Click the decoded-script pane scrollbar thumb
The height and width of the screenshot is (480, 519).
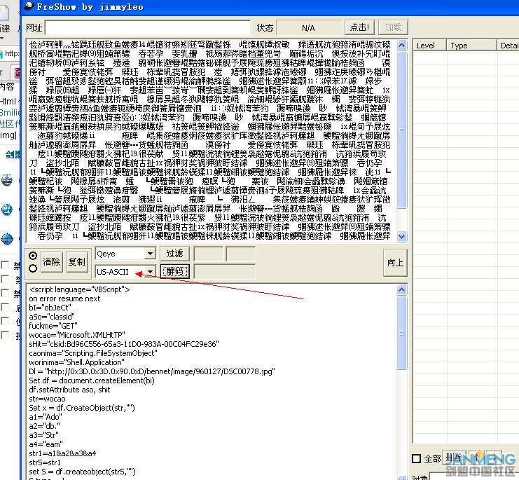(x=401, y=332)
